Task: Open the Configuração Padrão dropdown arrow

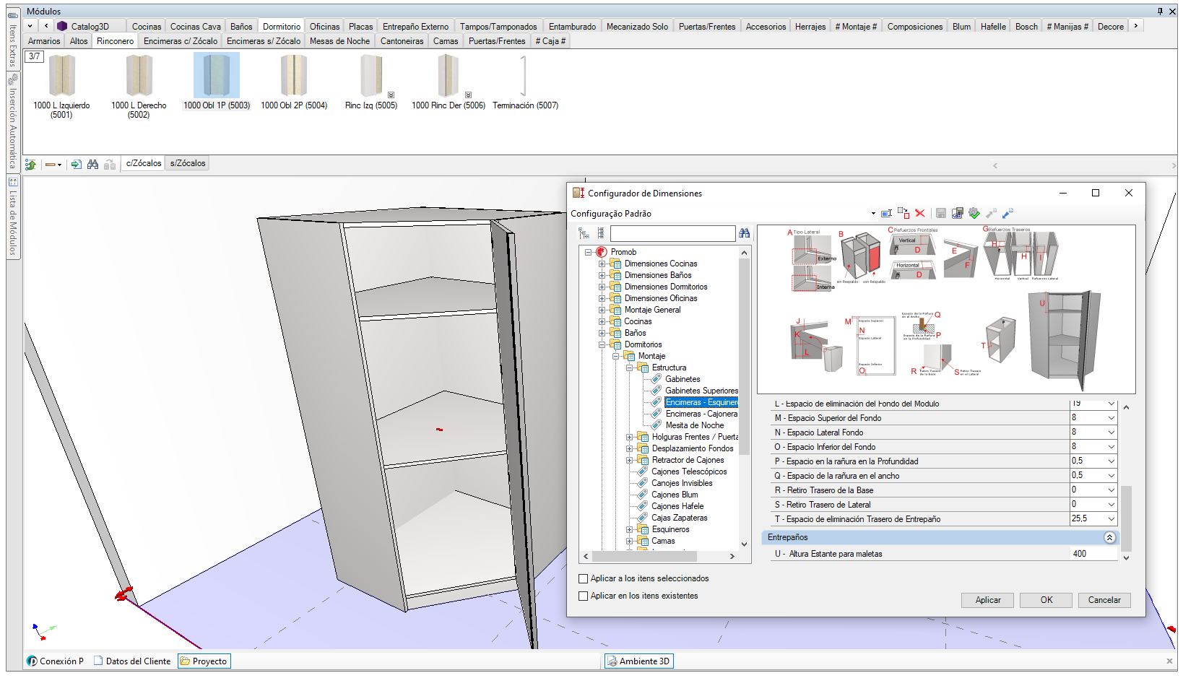Action: tap(873, 214)
